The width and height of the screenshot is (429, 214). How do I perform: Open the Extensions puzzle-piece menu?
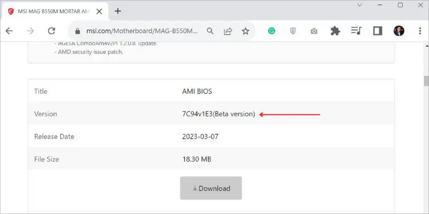click(335, 31)
